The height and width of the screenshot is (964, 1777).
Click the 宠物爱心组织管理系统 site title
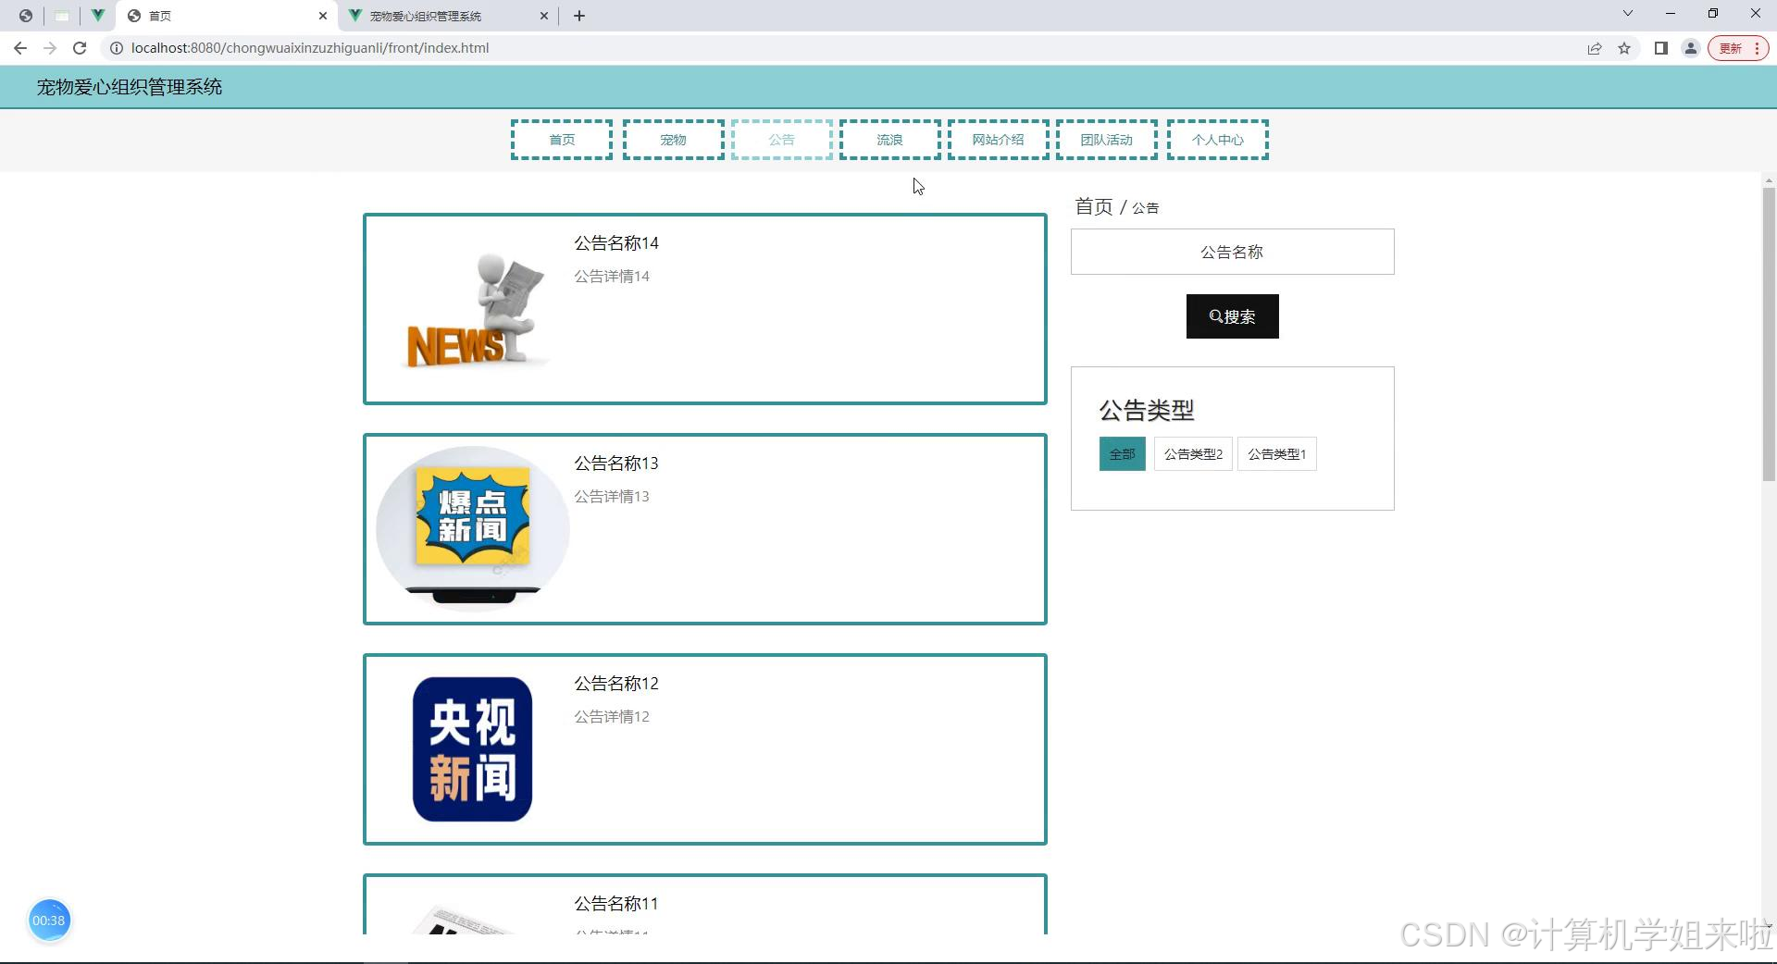(x=130, y=87)
